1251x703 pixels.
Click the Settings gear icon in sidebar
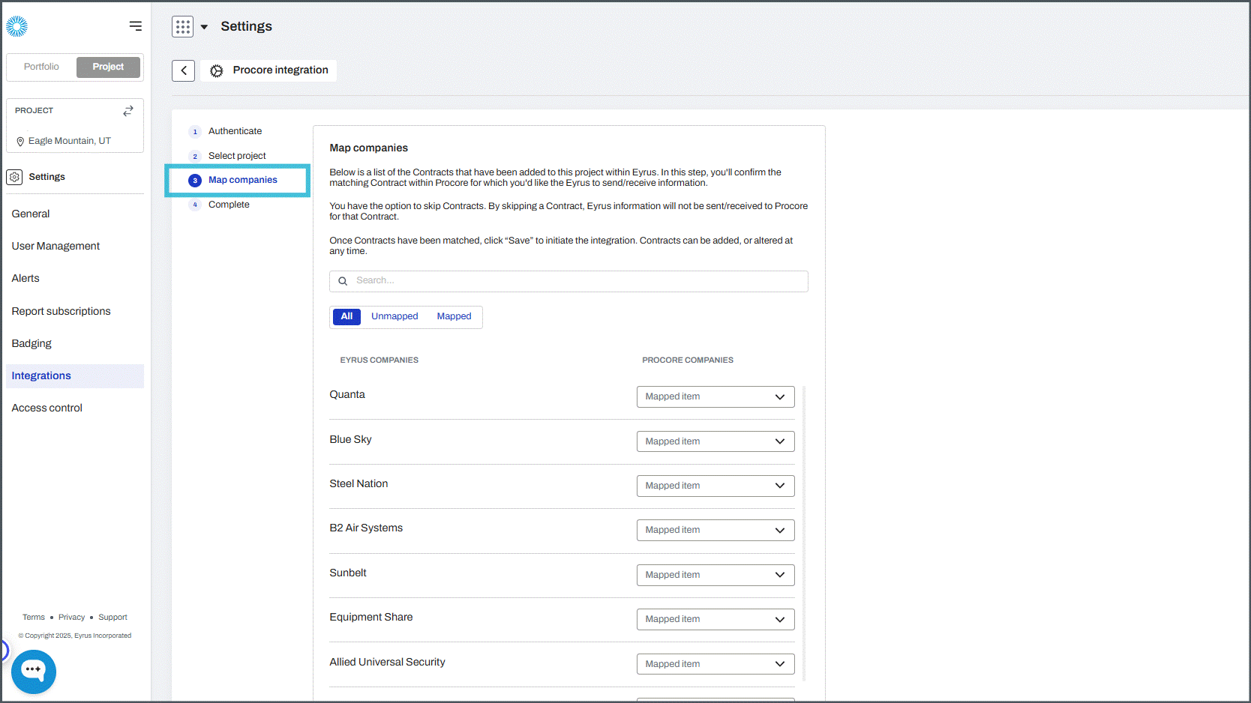[14, 177]
